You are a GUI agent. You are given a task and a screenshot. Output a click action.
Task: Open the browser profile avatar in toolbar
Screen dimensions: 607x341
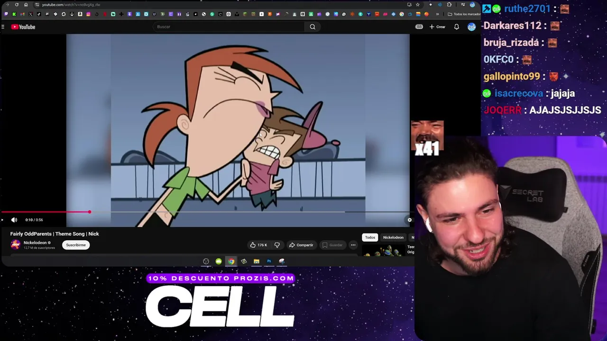[x=472, y=5]
